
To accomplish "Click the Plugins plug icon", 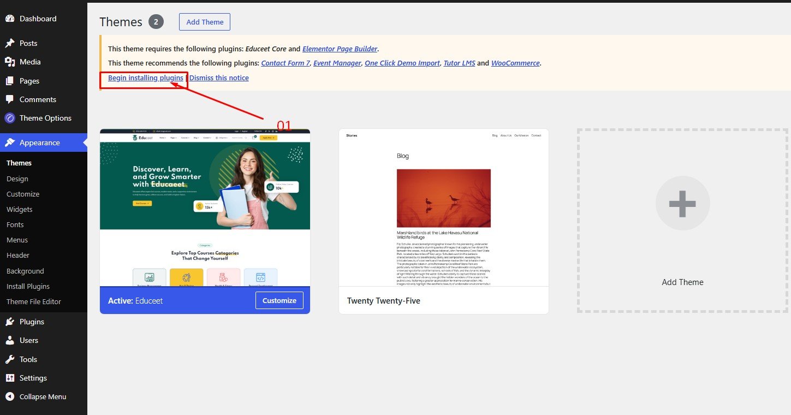I will tap(9, 322).
